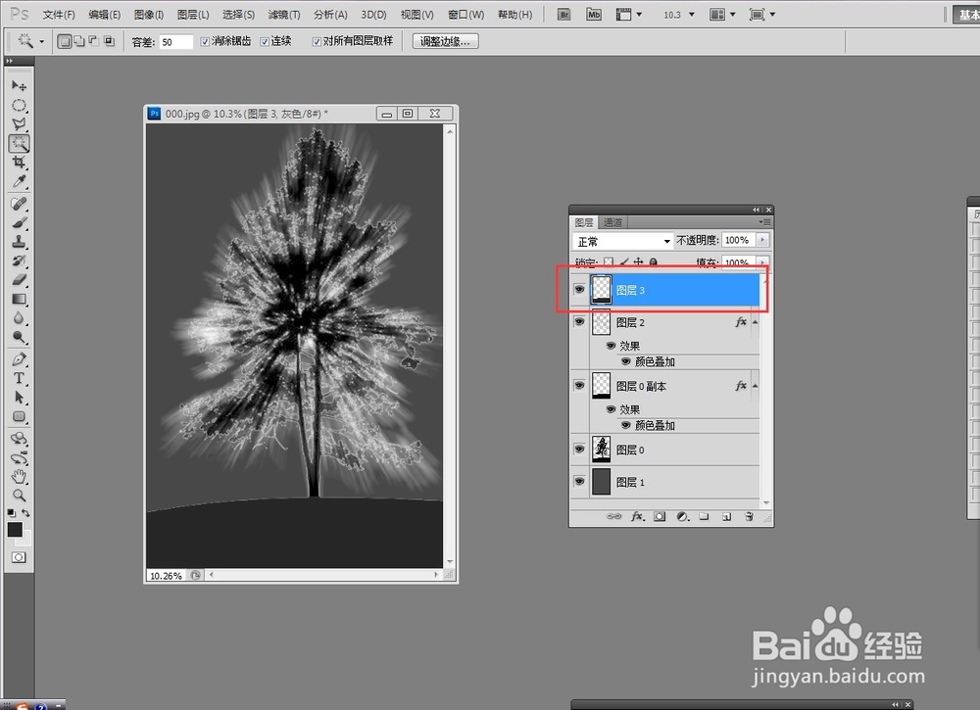980x710 pixels.
Task: Select the Magic Wand tool in toolbox
Action: tap(19, 143)
